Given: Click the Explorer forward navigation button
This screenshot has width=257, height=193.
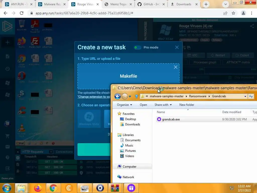Looking at the screenshot, I should pyautogui.click(x=125, y=96).
